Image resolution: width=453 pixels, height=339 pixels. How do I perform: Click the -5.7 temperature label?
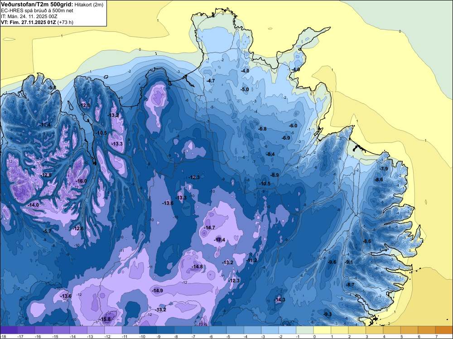pos(47,232)
